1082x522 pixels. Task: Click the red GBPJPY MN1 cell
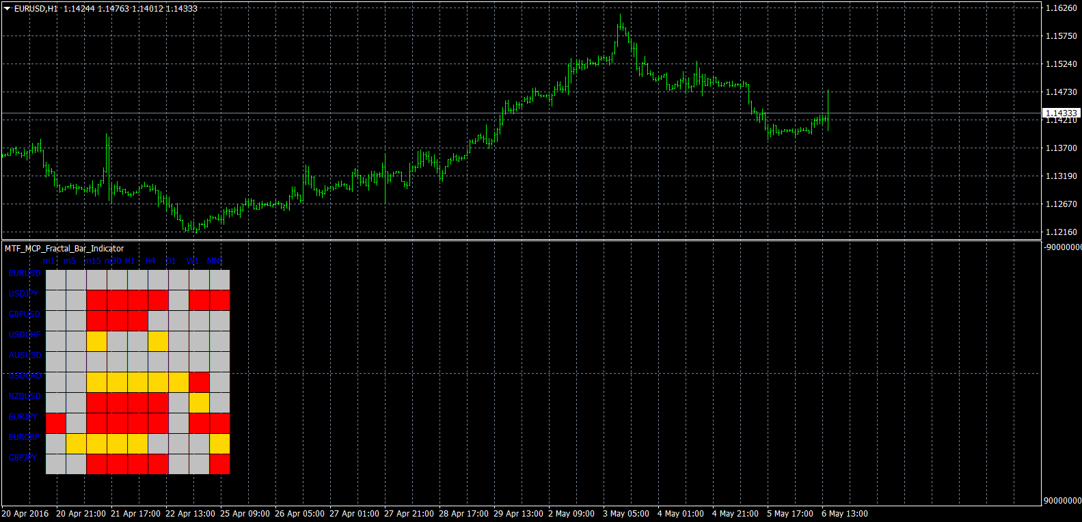click(x=220, y=464)
